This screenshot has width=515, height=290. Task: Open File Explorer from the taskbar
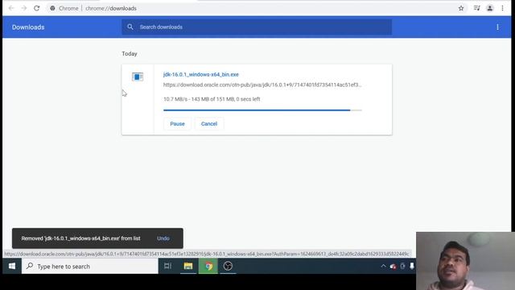coord(188,266)
